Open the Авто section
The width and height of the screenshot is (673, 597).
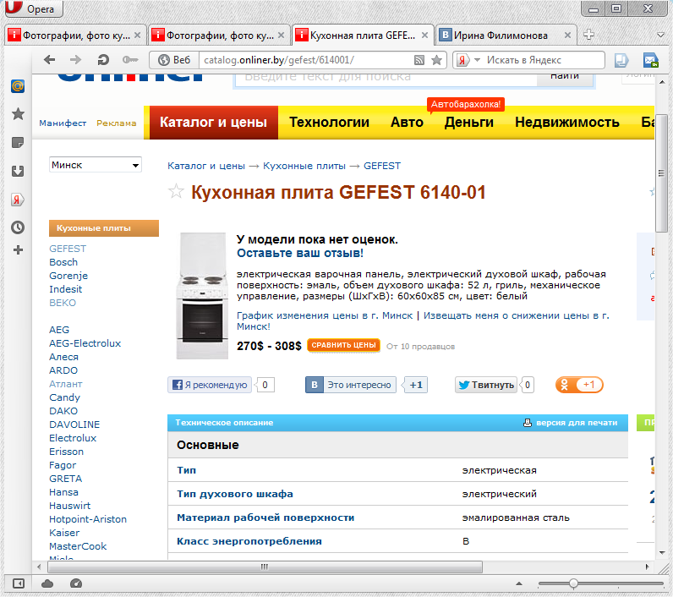[x=407, y=123]
